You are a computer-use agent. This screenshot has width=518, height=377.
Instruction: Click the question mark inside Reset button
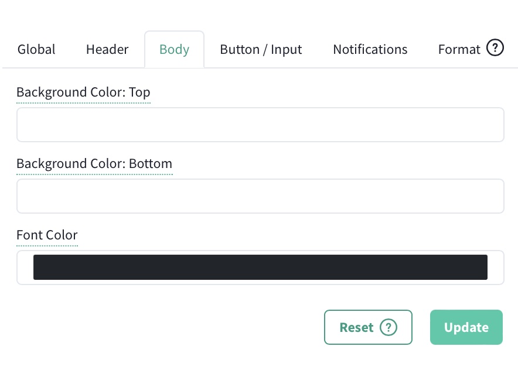tap(388, 327)
